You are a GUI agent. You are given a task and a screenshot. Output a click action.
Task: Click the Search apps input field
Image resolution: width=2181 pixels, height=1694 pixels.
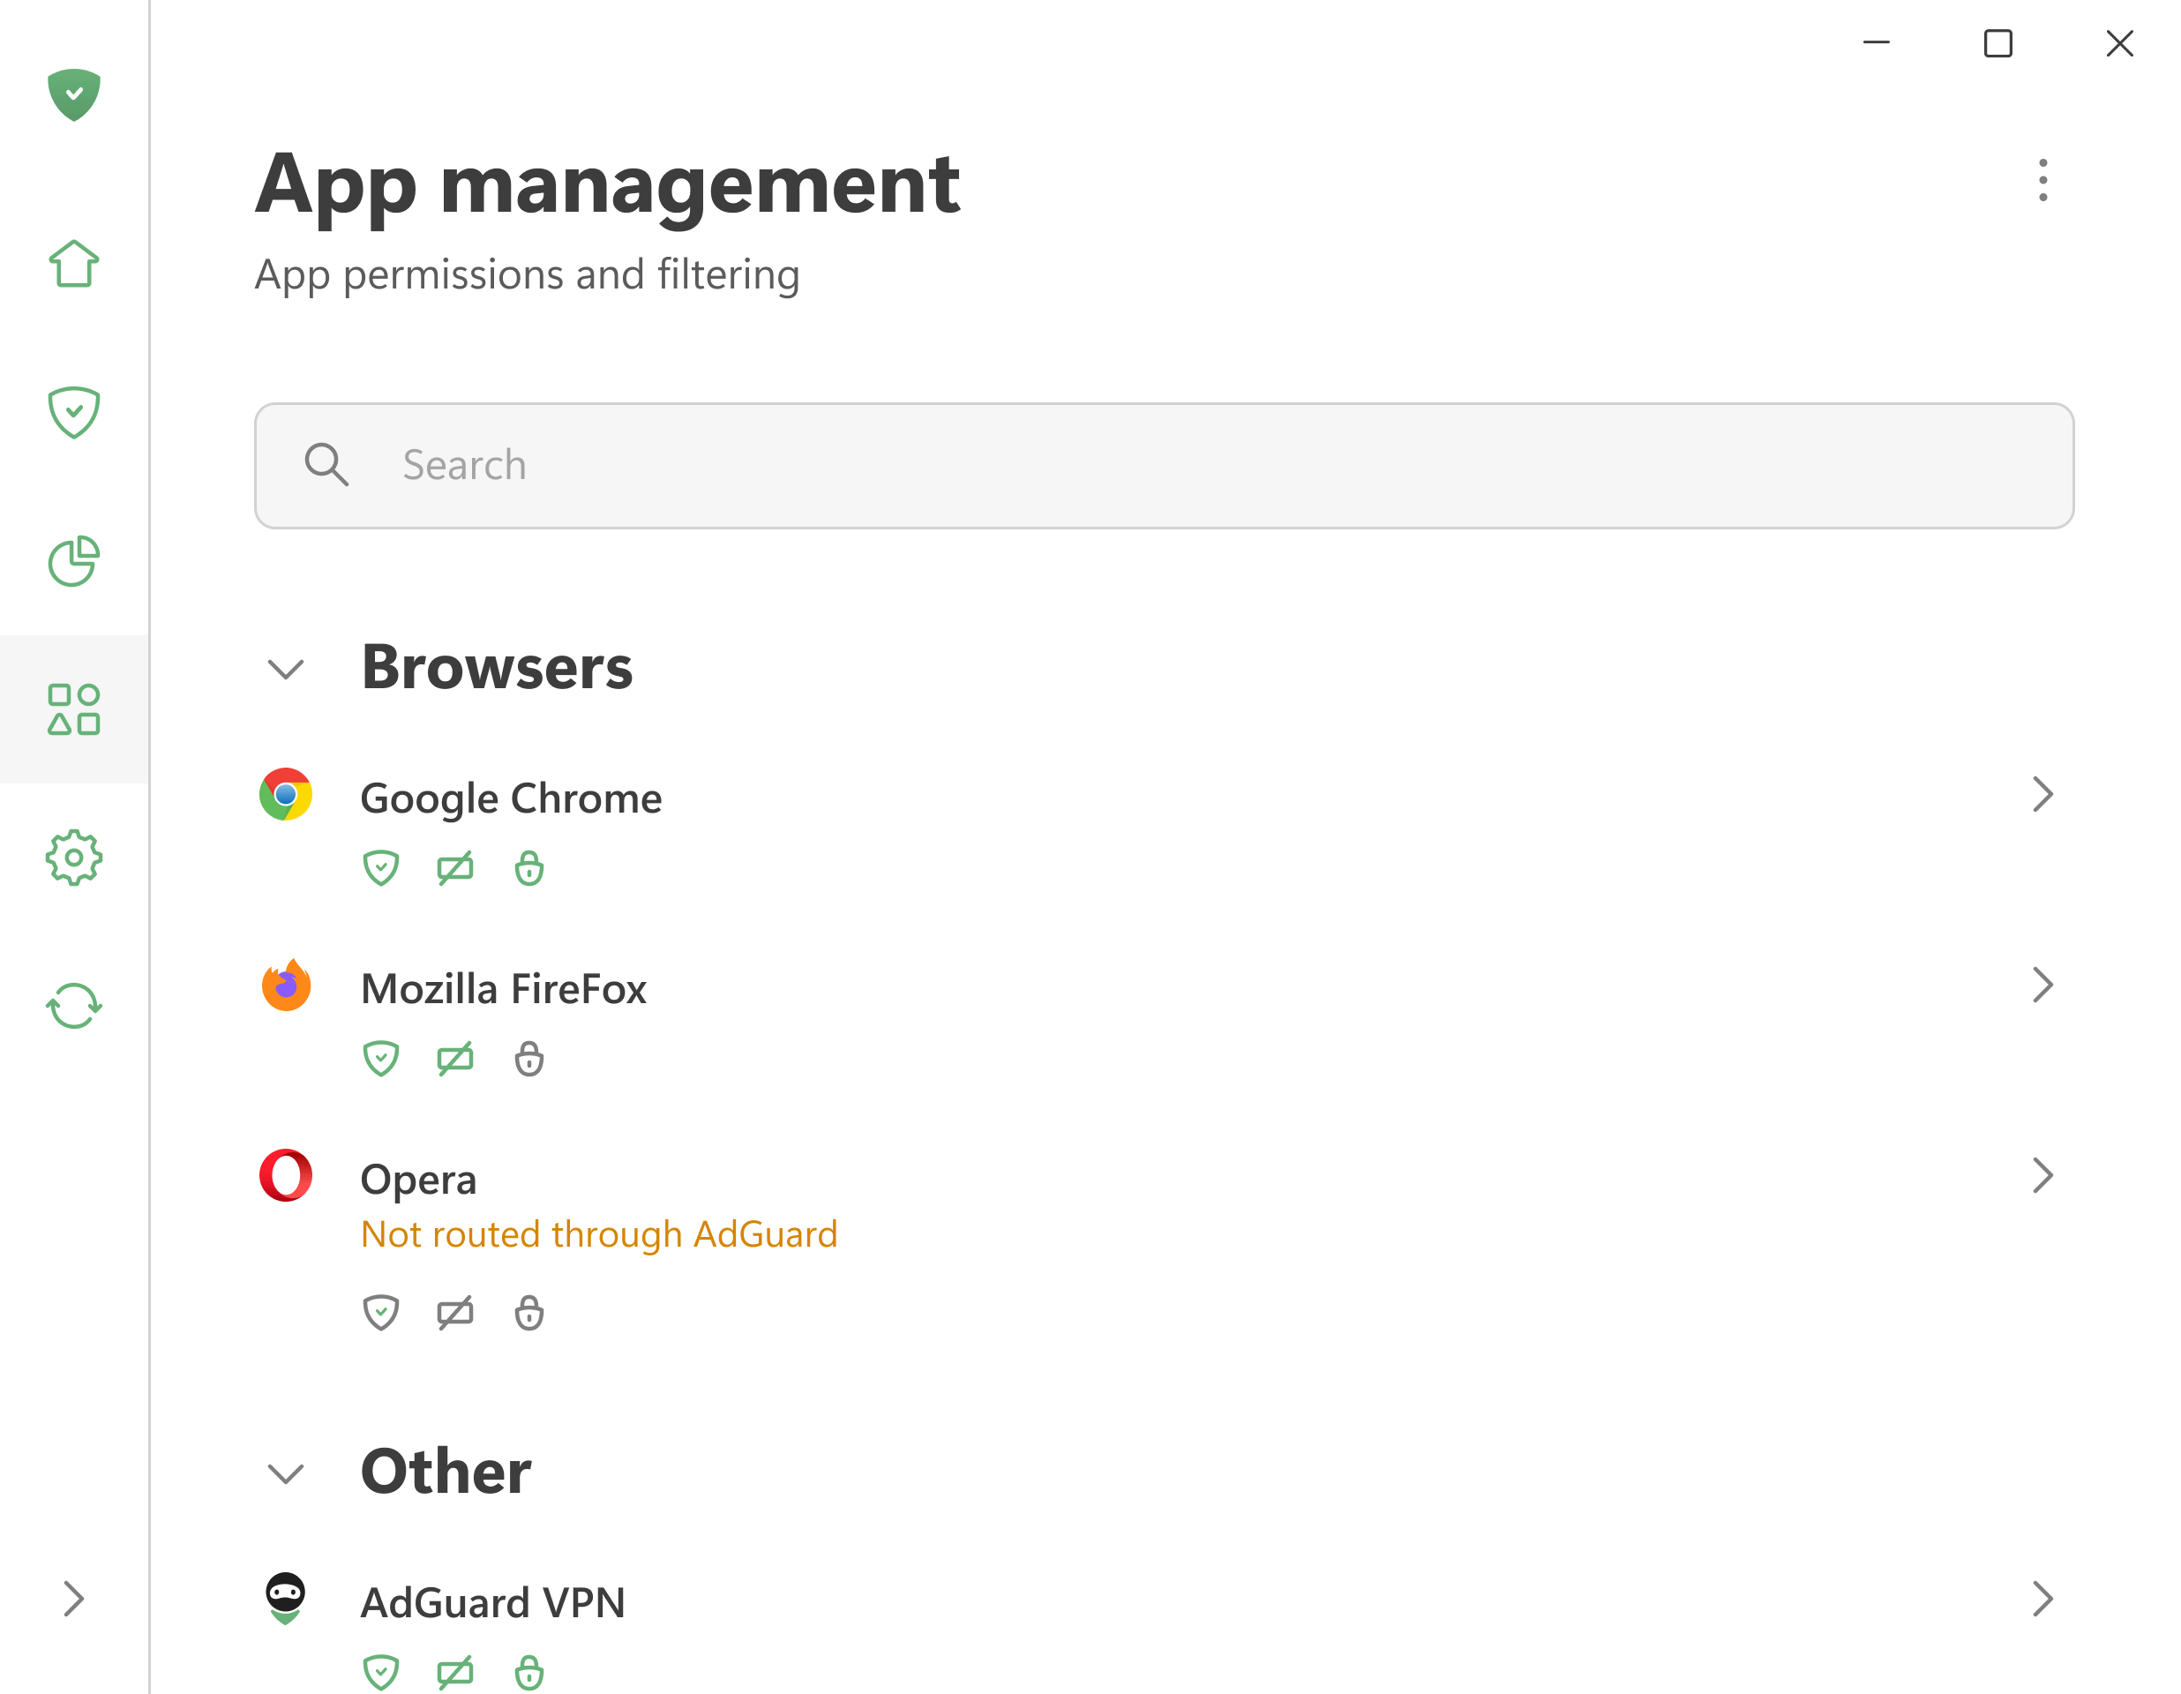click(1165, 466)
